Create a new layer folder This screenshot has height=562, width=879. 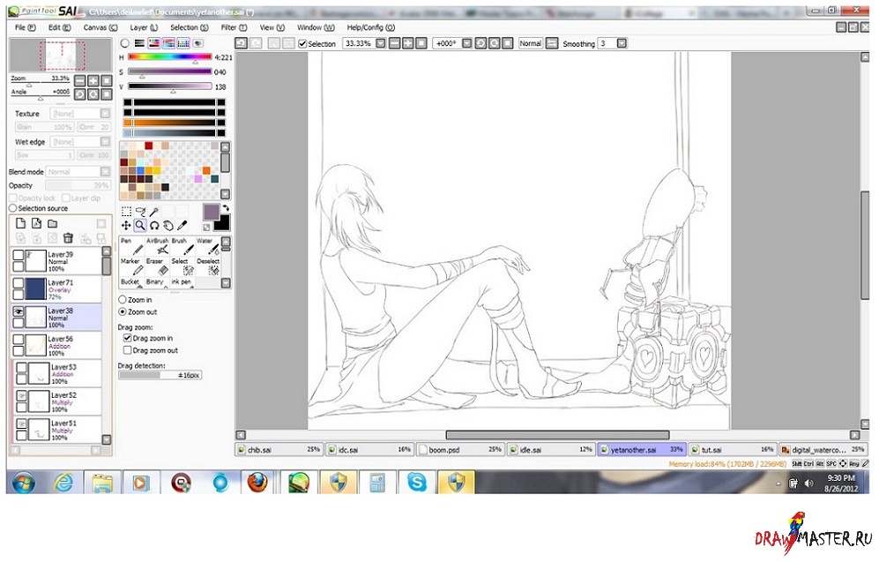pyautogui.click(x=52, y=224)
